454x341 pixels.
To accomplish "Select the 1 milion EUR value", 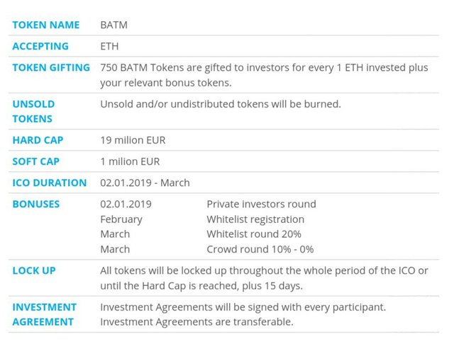I will [x=130, y=161].
